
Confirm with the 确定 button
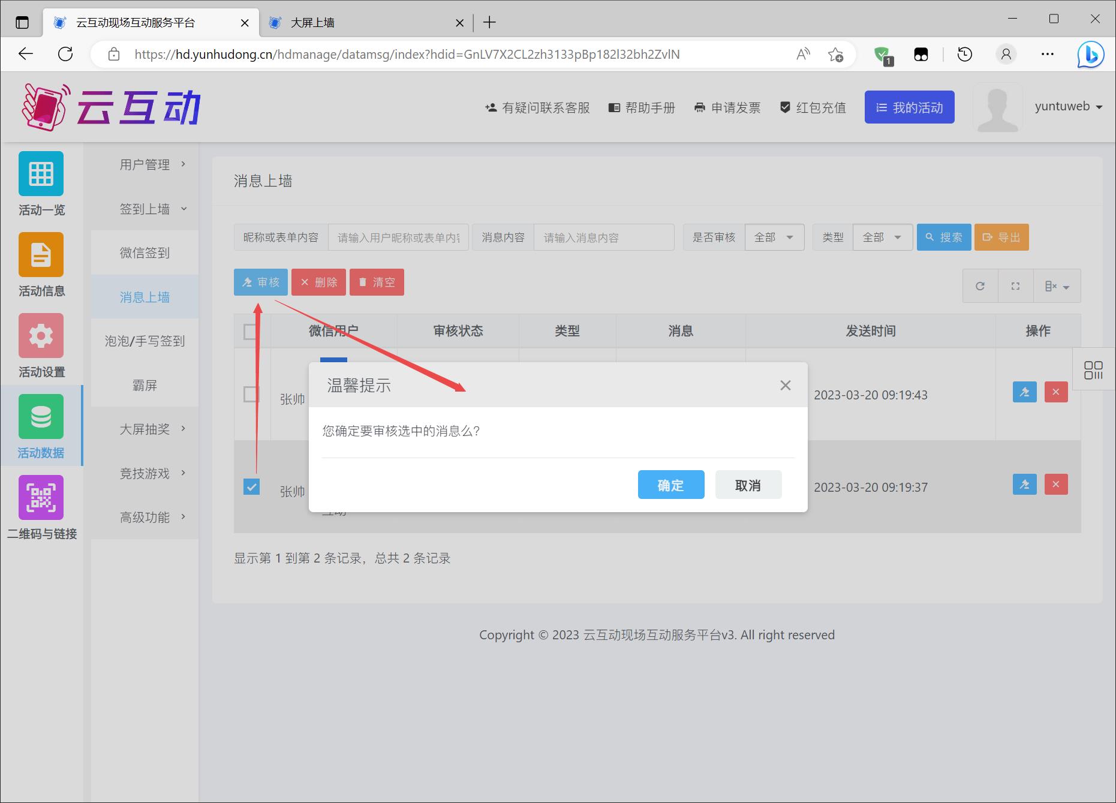tap(670, 485)
